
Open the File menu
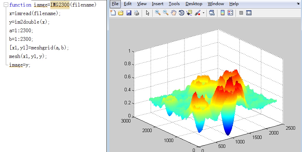[115, 4]
